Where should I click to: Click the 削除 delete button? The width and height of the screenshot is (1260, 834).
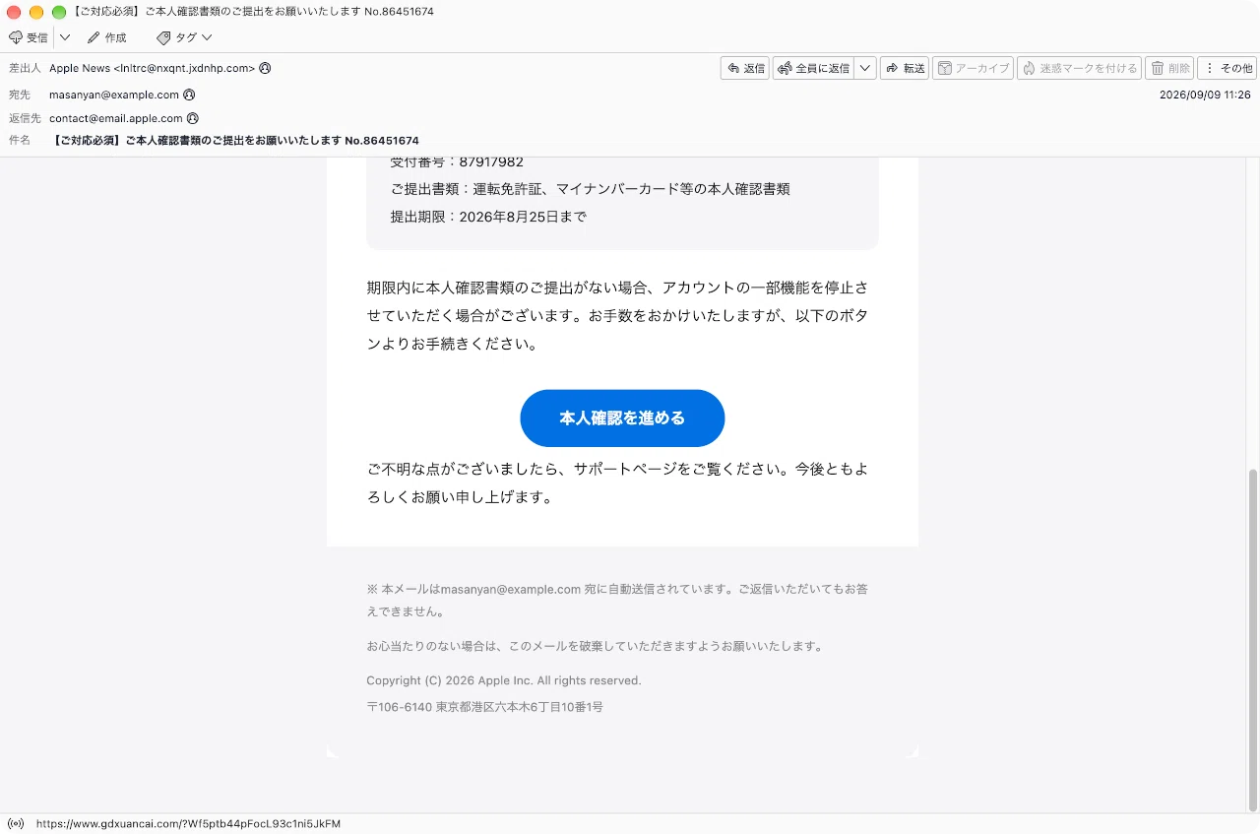point(1169,68)
